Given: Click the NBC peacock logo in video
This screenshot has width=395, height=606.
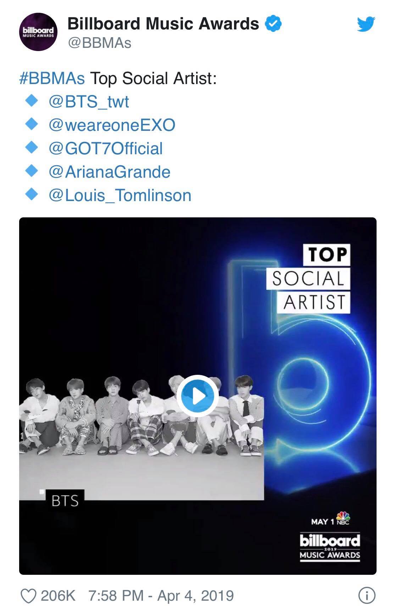Looking at the screenshot, I should (x=343, y=518).
